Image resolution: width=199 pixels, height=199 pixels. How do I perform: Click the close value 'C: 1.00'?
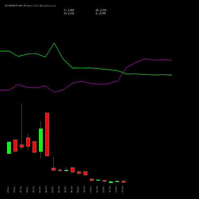(69, 10)
